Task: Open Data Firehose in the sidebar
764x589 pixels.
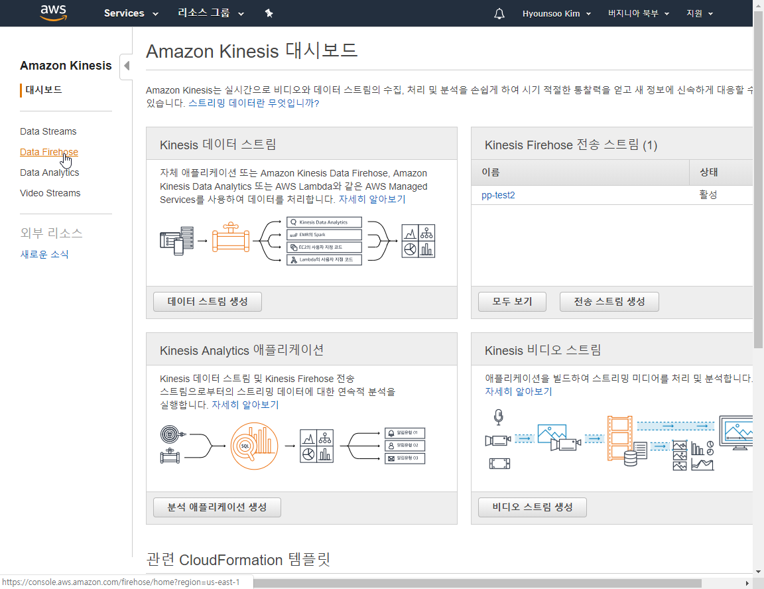Action: coord(48,152)
